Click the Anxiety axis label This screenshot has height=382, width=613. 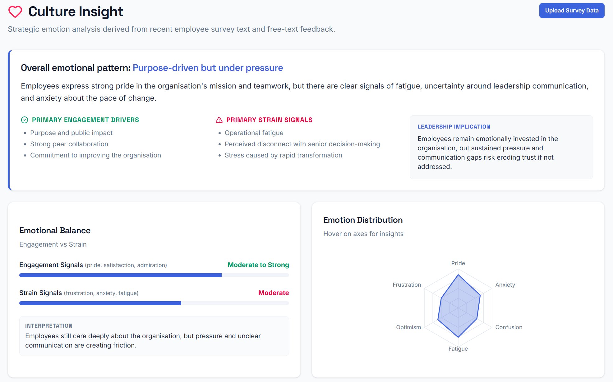tap(505, 284)
